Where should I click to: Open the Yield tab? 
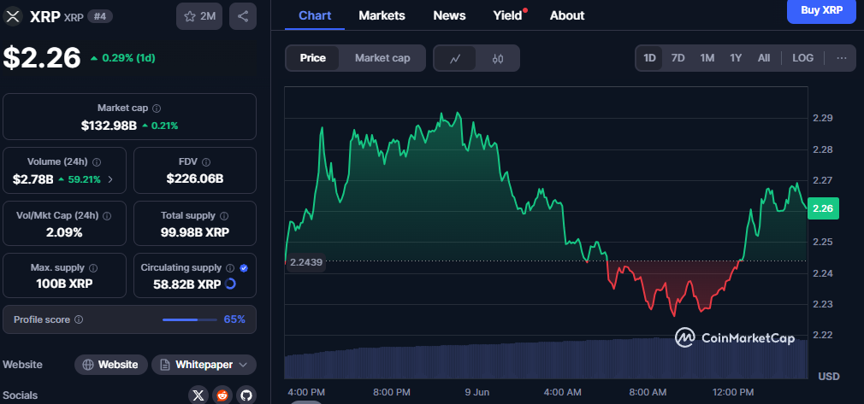click(507, 15)
